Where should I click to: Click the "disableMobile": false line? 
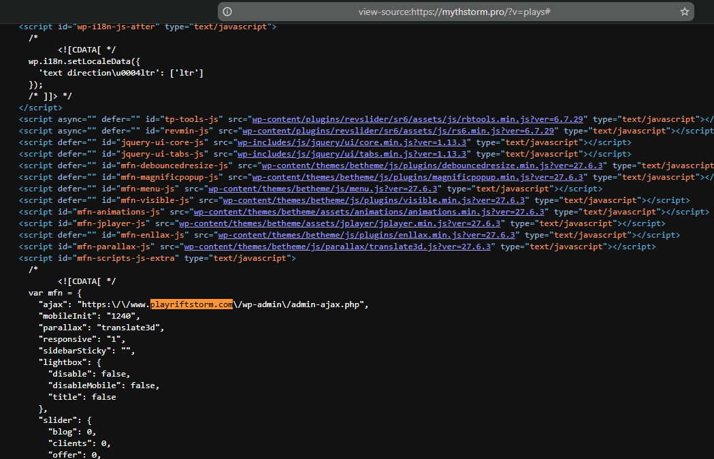(104, 385)
